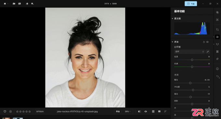Click filename jake-nackos-IF9TK5Uy-KI-unsplash.jpg
The image size is (221, 119).
tap(77, 112)
